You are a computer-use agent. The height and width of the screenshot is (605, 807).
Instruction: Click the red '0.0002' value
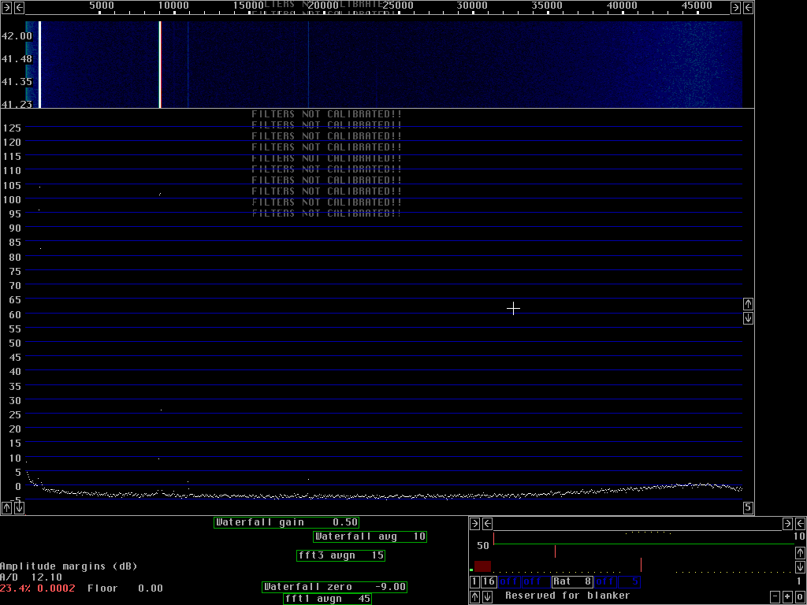click(x=56, y=588)
